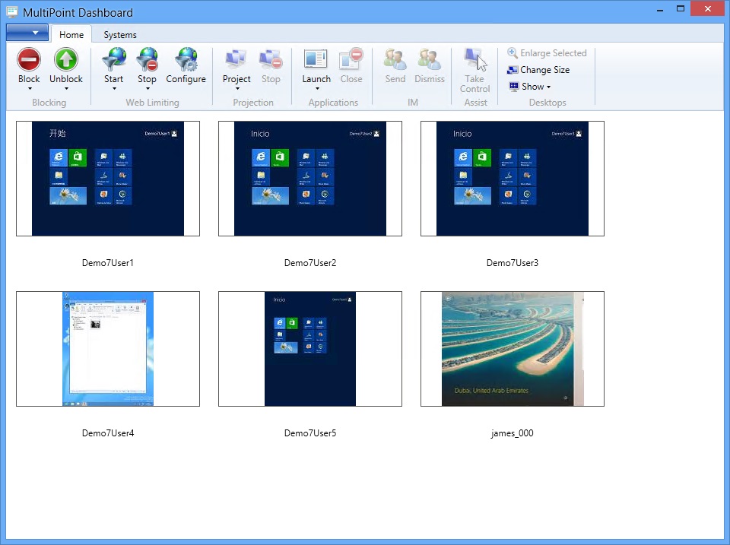Click the Close applications icon
This screenshot has height=545, width=730.
point(351,59)
